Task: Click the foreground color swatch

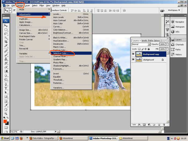Action: point(5,121)
